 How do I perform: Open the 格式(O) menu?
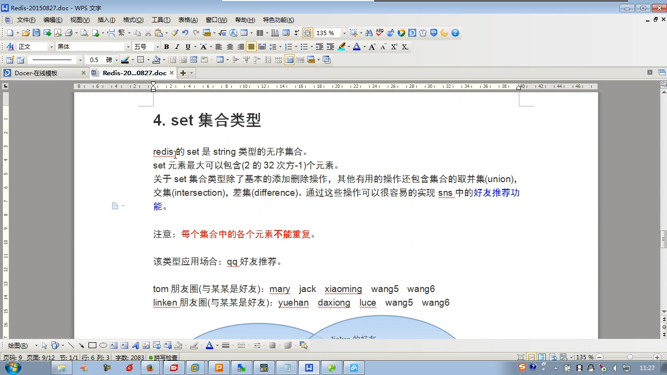[x=133, y=20]
